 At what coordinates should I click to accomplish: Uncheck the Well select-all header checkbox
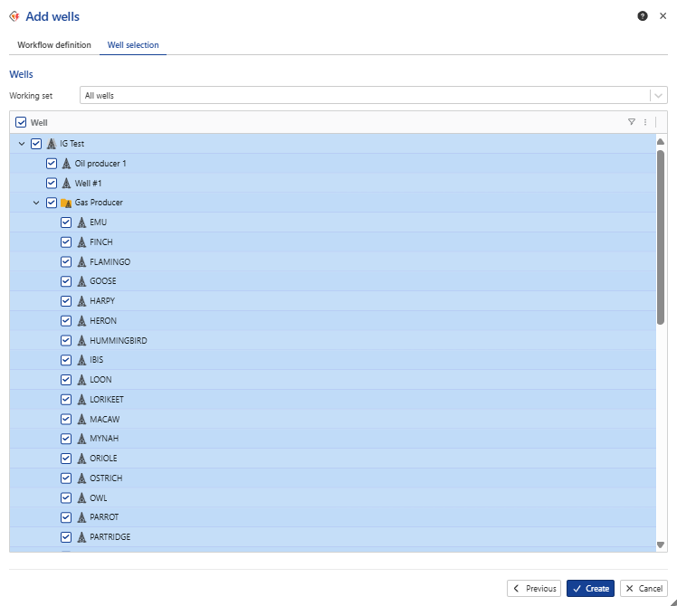click(21, 122)
